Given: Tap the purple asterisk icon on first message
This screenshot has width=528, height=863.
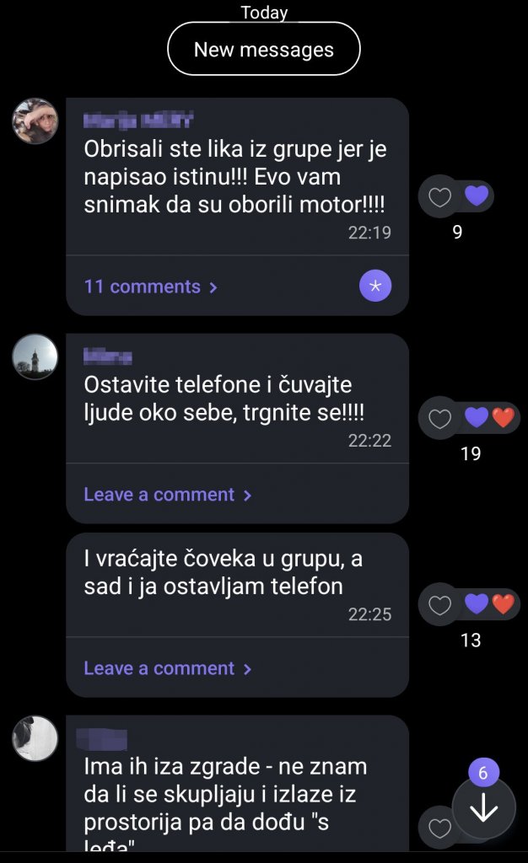Looking at the screenshot, I should tap(374, 286).
